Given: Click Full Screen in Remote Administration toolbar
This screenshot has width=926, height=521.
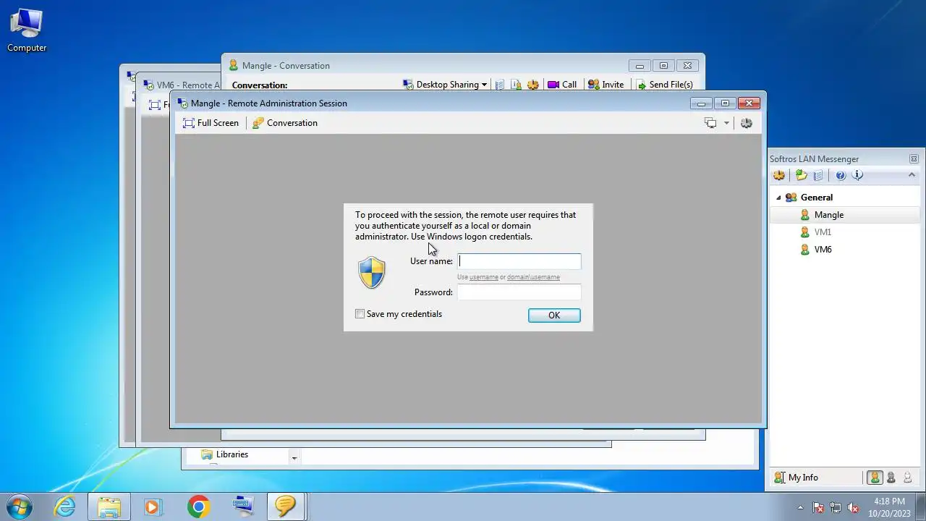Looking at the screenshot, I should 211,123.
